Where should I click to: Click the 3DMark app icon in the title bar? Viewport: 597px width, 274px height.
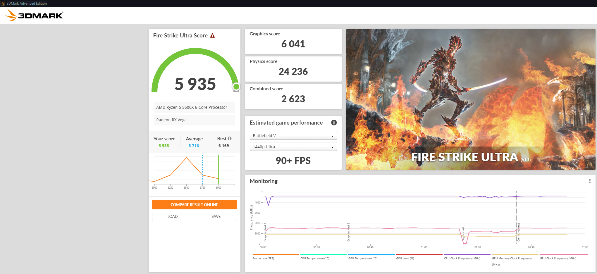tap(3, 3)
